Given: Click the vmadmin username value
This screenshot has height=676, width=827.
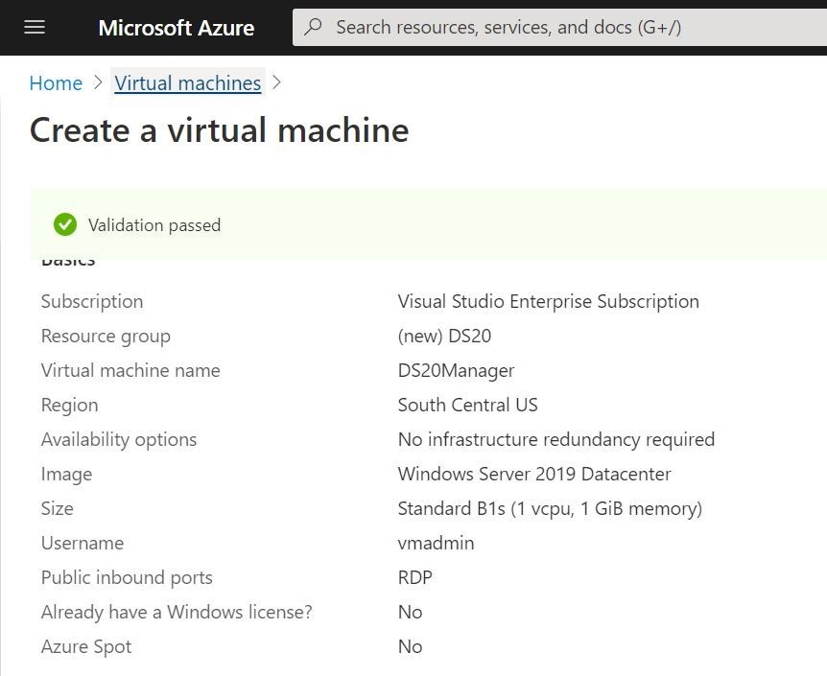Looking at the screenshot, I should coord(436,543).
